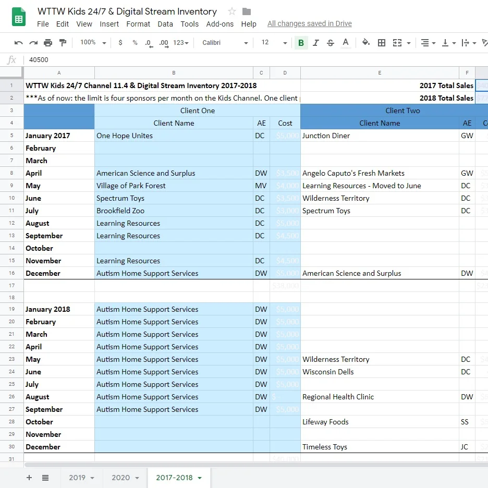Image resolution: width=488 pixels, height=488 pixels.
Task: Open the borders menu
Action: (382, 43)
